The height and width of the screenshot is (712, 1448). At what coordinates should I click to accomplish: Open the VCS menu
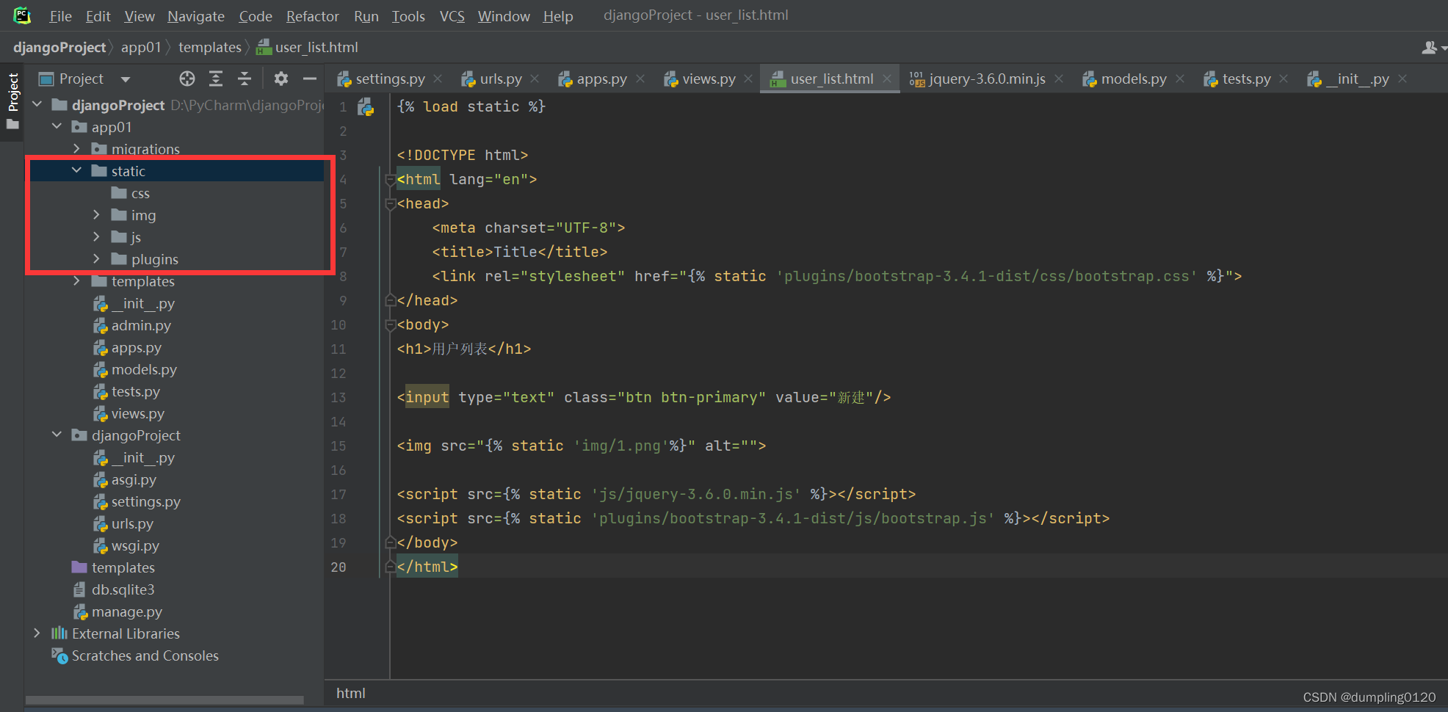click(x=452, y=16)
